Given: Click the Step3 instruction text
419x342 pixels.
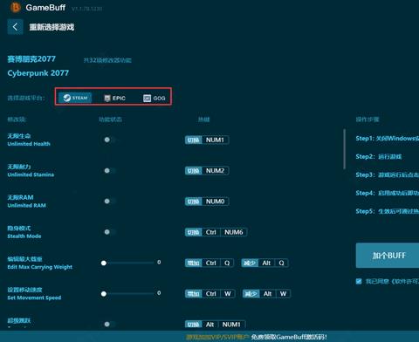Looking at the screenshot, I should pyautogui.click(x=388, y=174).
